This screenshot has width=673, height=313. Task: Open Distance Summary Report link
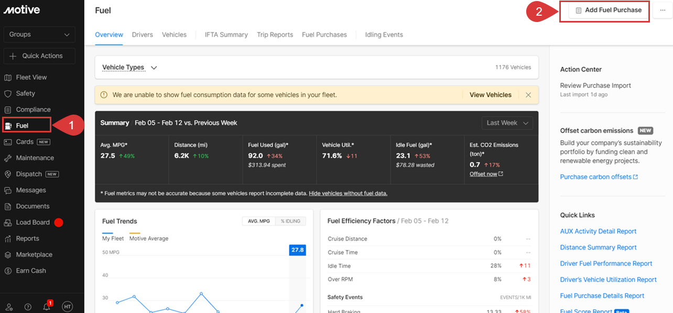(x=598, y=248)
